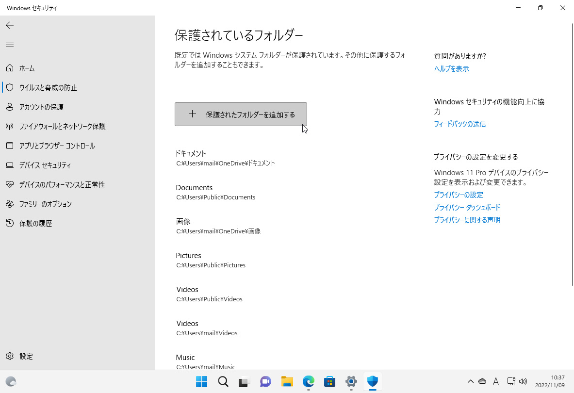Open Settings gear on taskbar

point(351,382)
